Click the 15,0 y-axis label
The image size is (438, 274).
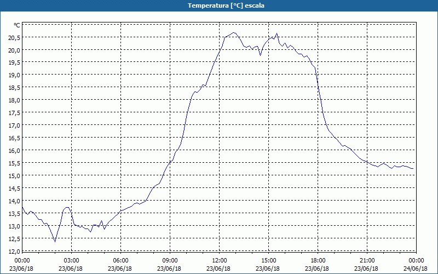click(14, 176)
